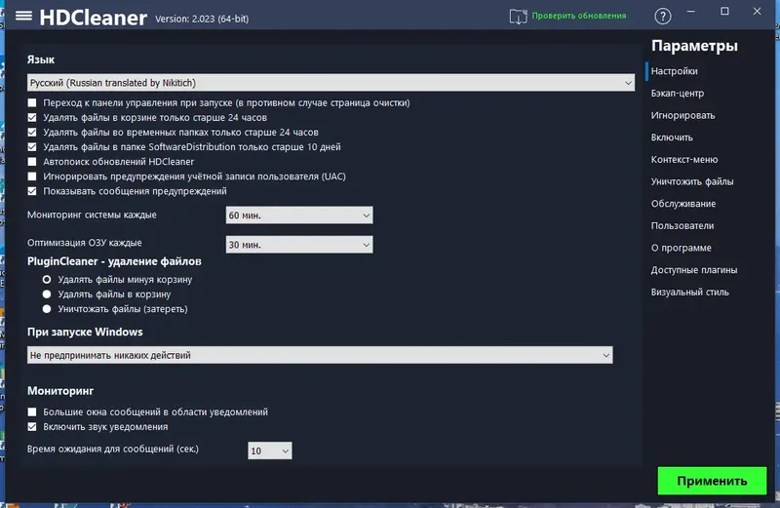The image size is (780, 508).
Task: Open the Язык language dropdown
Action: coord(331,83)
